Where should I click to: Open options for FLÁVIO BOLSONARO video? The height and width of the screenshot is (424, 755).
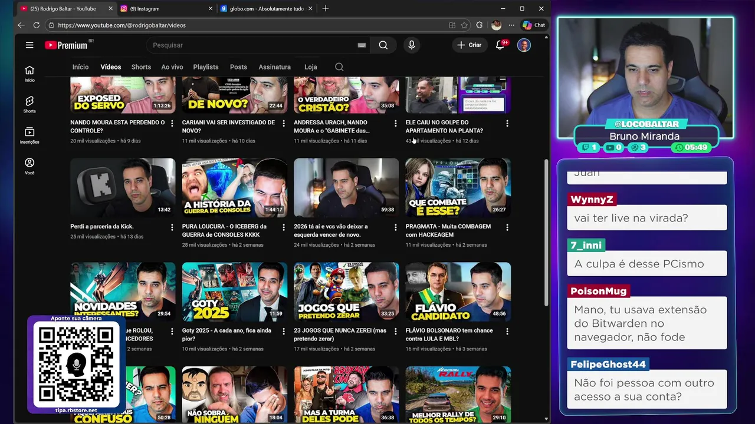point(507,332)
